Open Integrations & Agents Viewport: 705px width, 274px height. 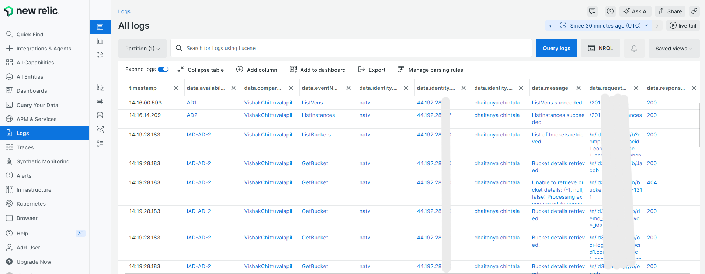tap(45, 49)
